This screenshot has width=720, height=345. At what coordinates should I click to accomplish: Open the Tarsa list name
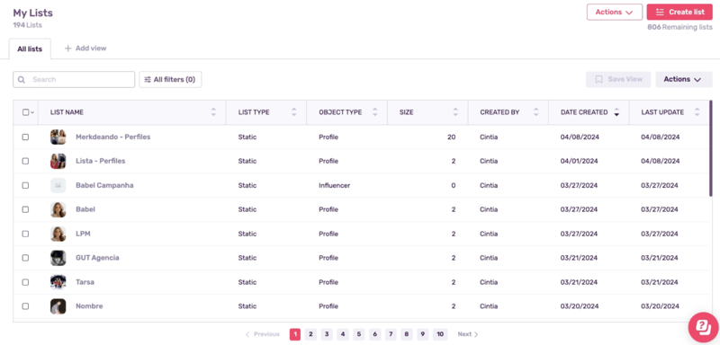click(x=85, y=282)
